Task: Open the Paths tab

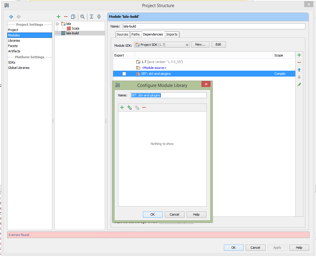Action: 136,34
